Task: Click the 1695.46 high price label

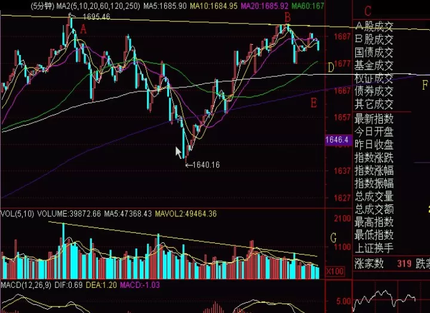Action: pos(96,17)
